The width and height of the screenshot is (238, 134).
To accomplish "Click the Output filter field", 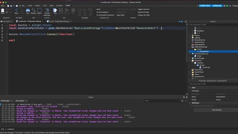I will (x=162, y=101).
